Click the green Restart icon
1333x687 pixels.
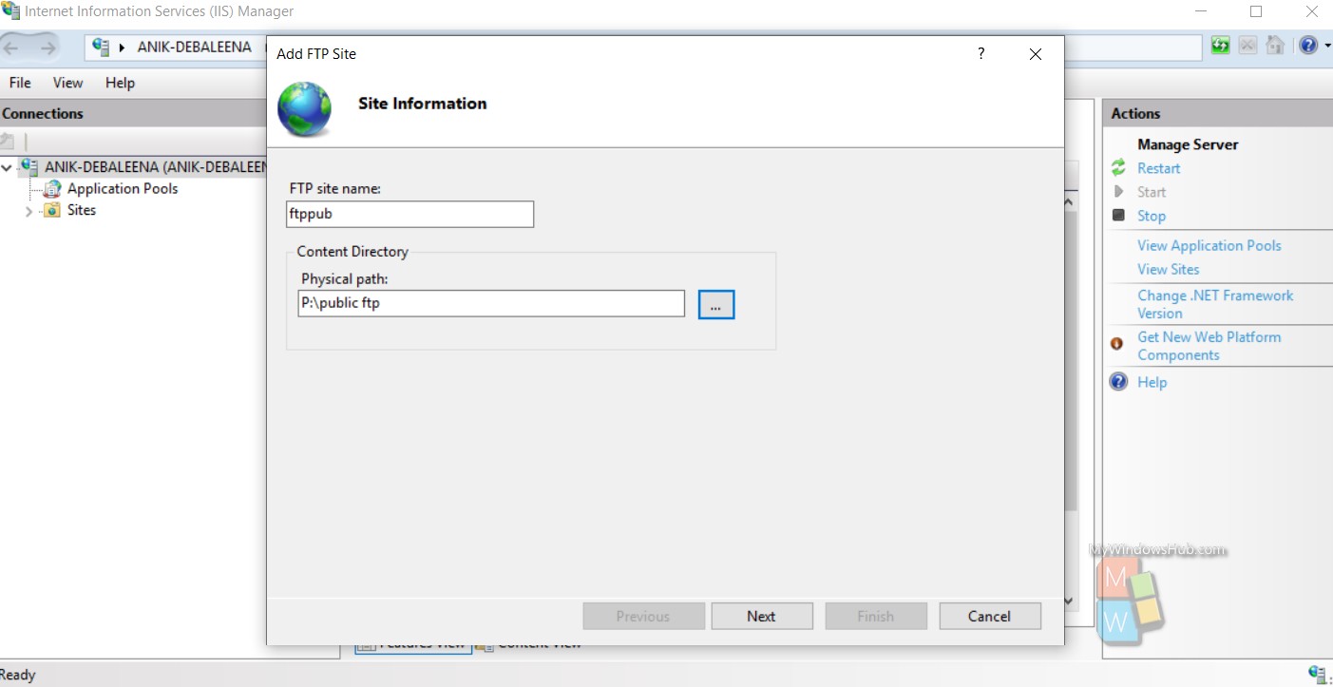1118,168
